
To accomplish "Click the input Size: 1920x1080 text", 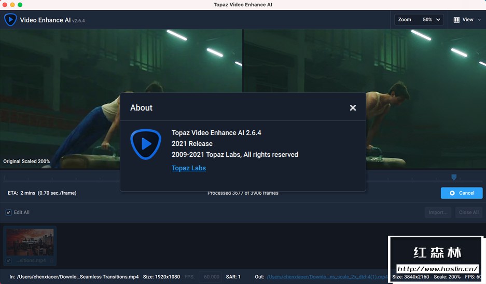I will click(161, 277).
